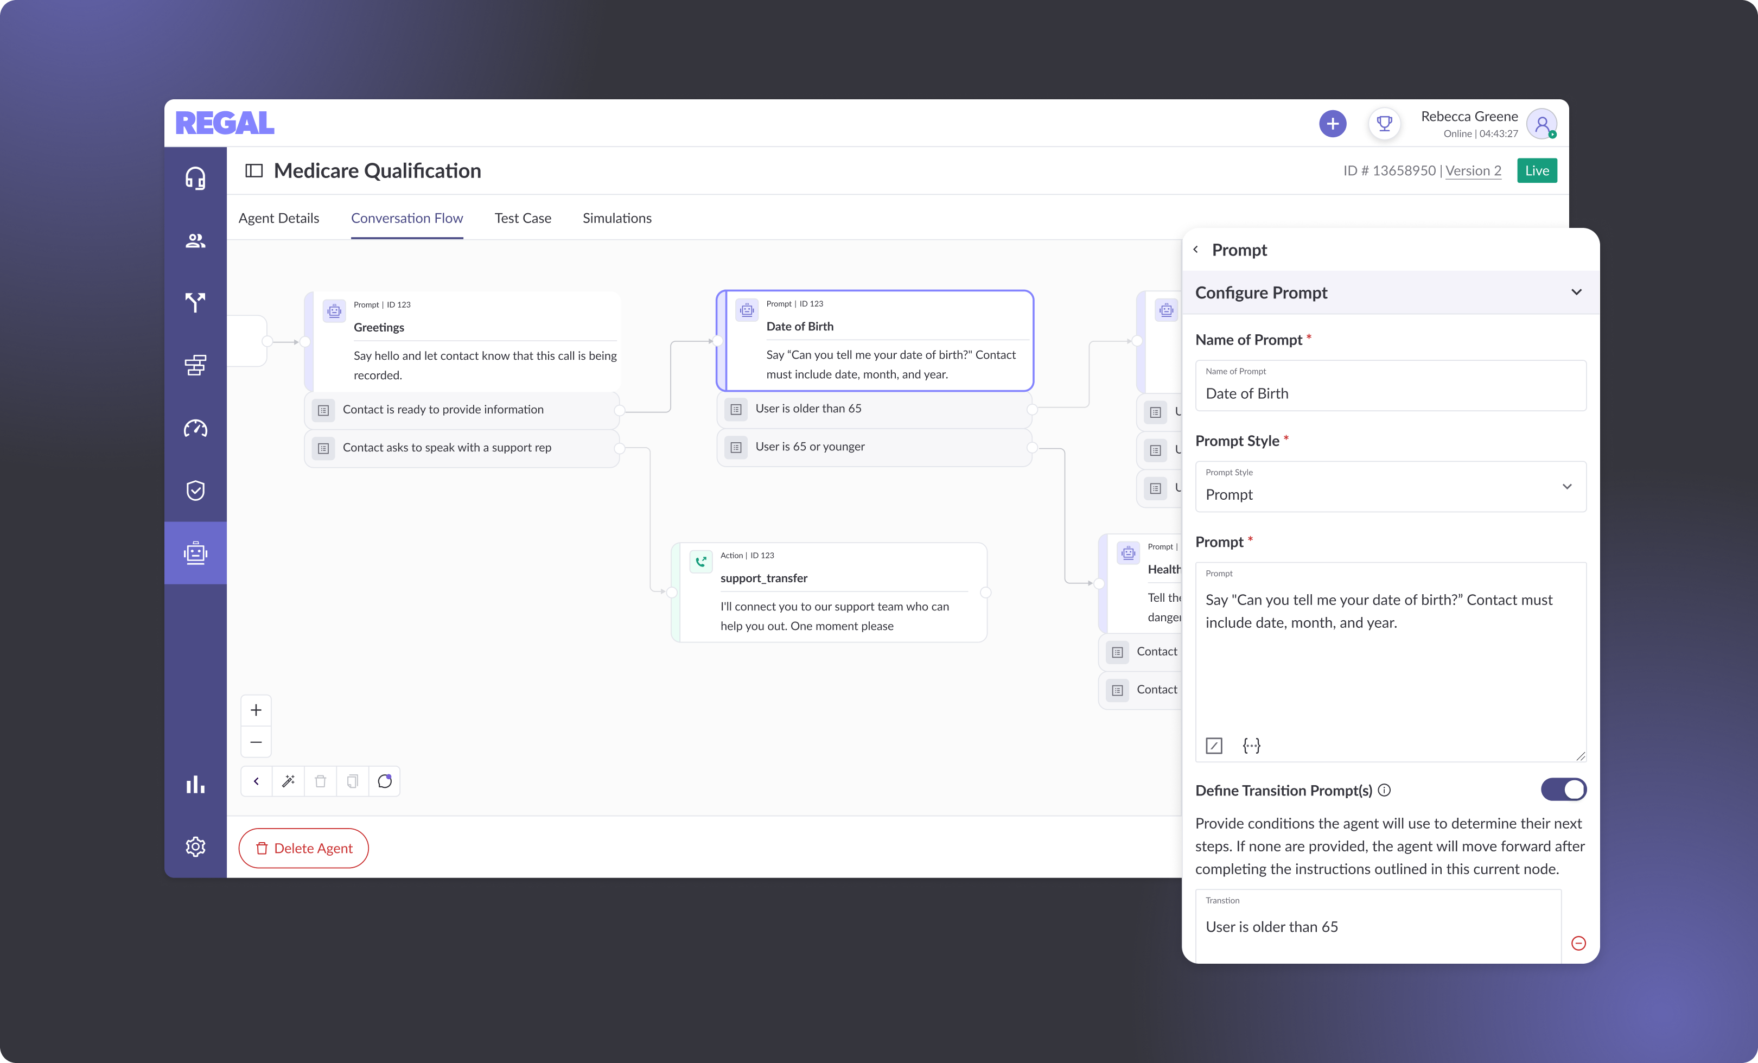The image size is (1758, 1063).
Task: Click the robot icon on Greetings node
Action: pos(334,311)
